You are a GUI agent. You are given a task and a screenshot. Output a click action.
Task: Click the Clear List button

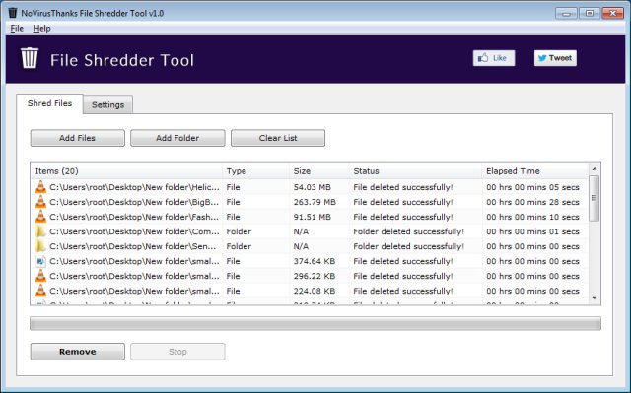click(x=278, y=138)
